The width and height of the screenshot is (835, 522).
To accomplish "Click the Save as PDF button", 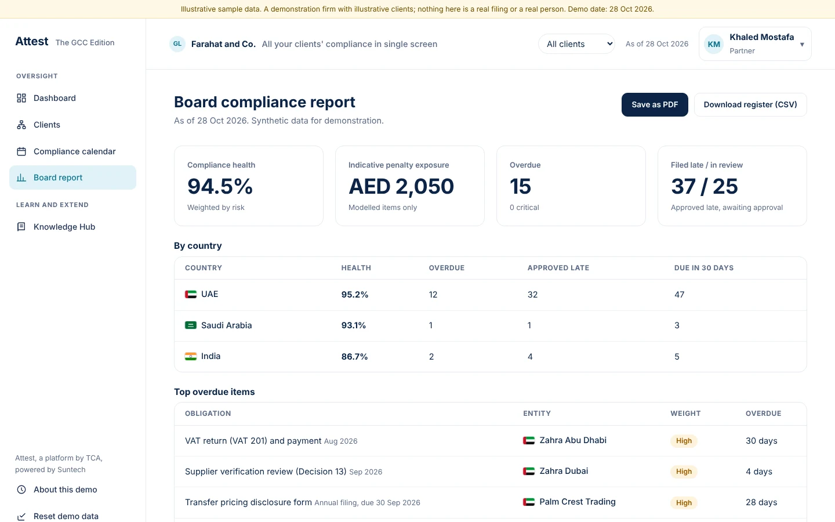I will tap(655, 104).
